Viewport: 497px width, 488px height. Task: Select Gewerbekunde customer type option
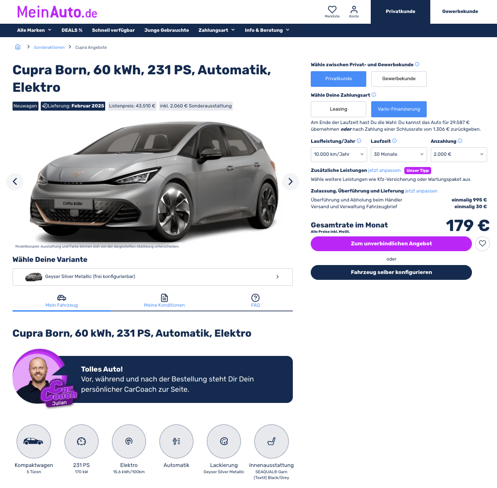398,79
